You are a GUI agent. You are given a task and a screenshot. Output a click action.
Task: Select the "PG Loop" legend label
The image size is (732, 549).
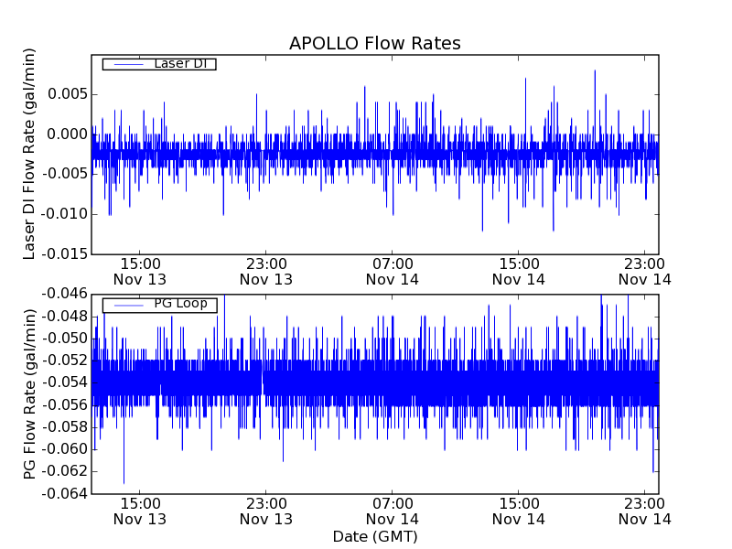coord(180,304)
